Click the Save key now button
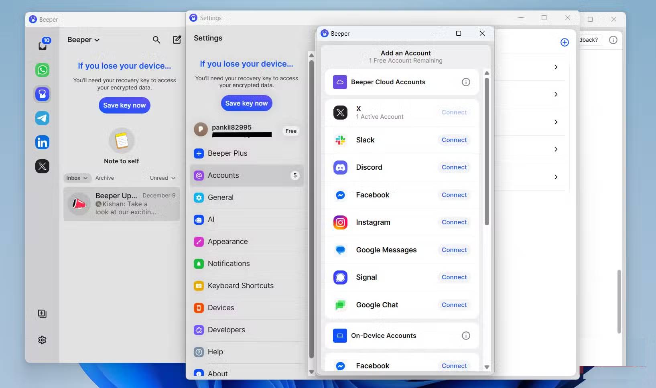Viewport: 656px width, 388px height. tap(124, 105)
